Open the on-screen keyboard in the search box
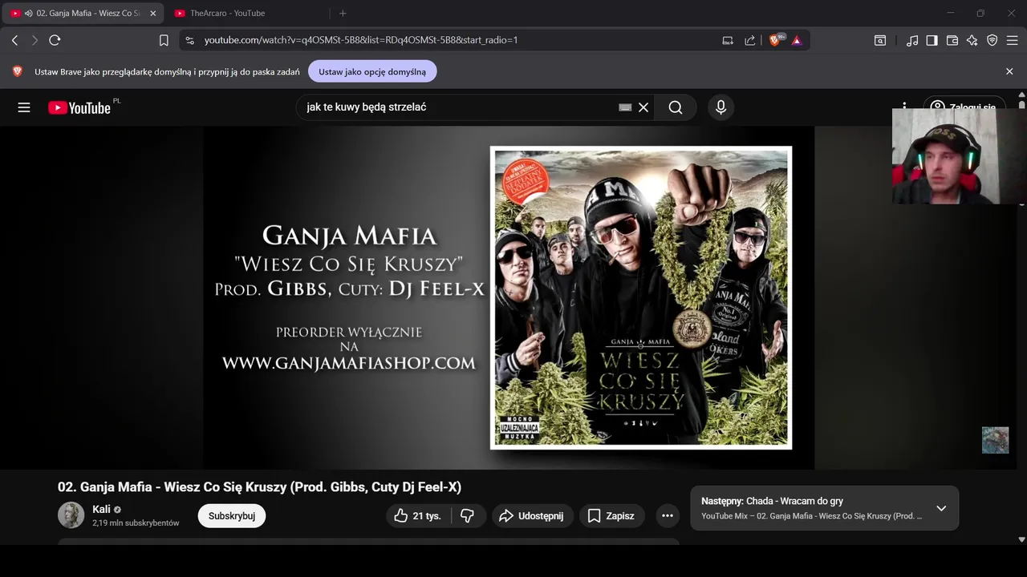1027x577 pixels. point(625,107)
